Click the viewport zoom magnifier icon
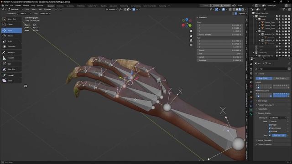Image resolution: width=292 pixels, height=164 pixels. click(191, 31)
